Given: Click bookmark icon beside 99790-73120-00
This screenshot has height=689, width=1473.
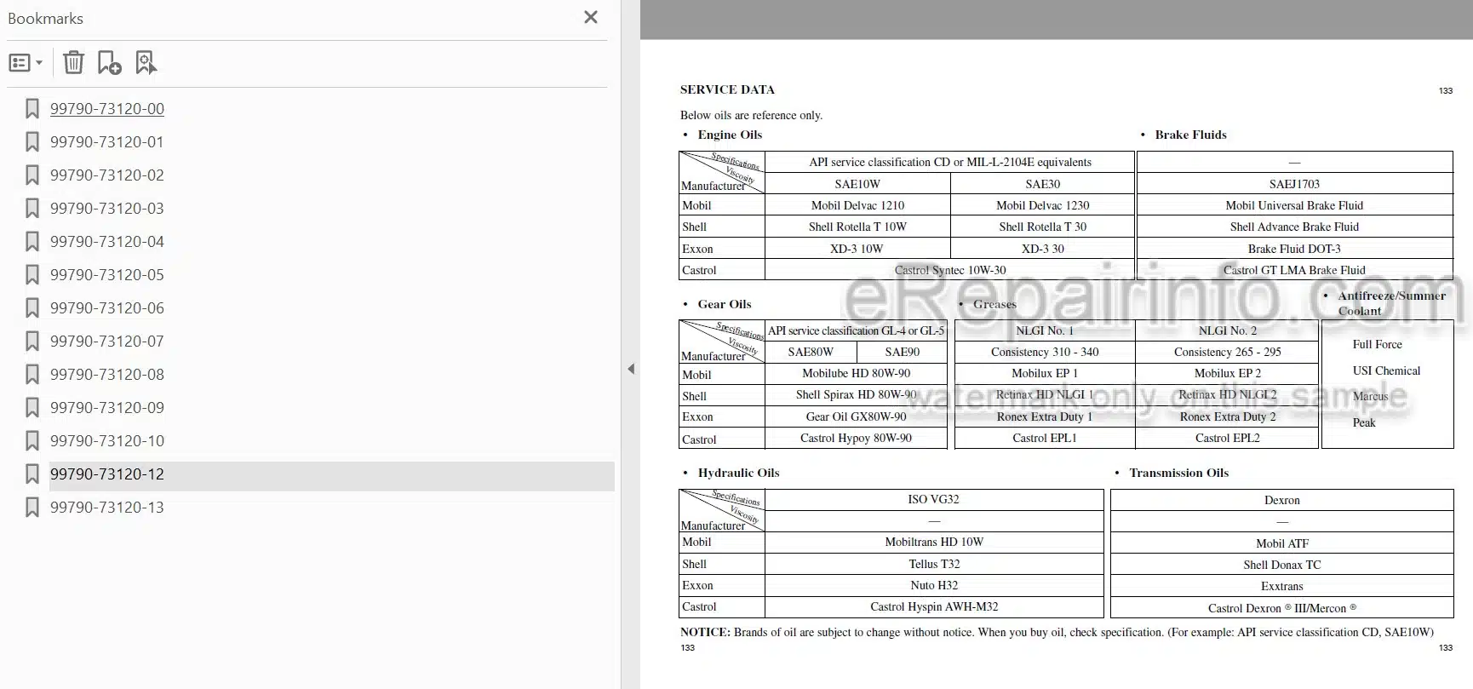Looking at the screenshot, I should pos(32,109).
